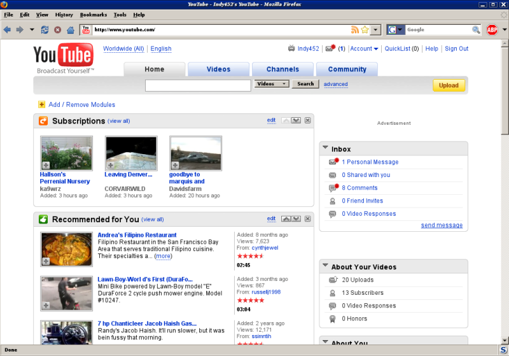Image resolution: width=509 pixels, height=356 pixels.
Task: Switch to the Videos tab
Action: point(218,69)
